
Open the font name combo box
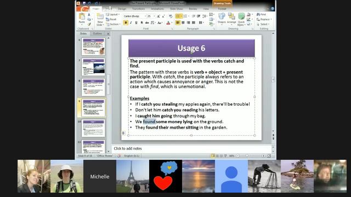pos(135,16)
